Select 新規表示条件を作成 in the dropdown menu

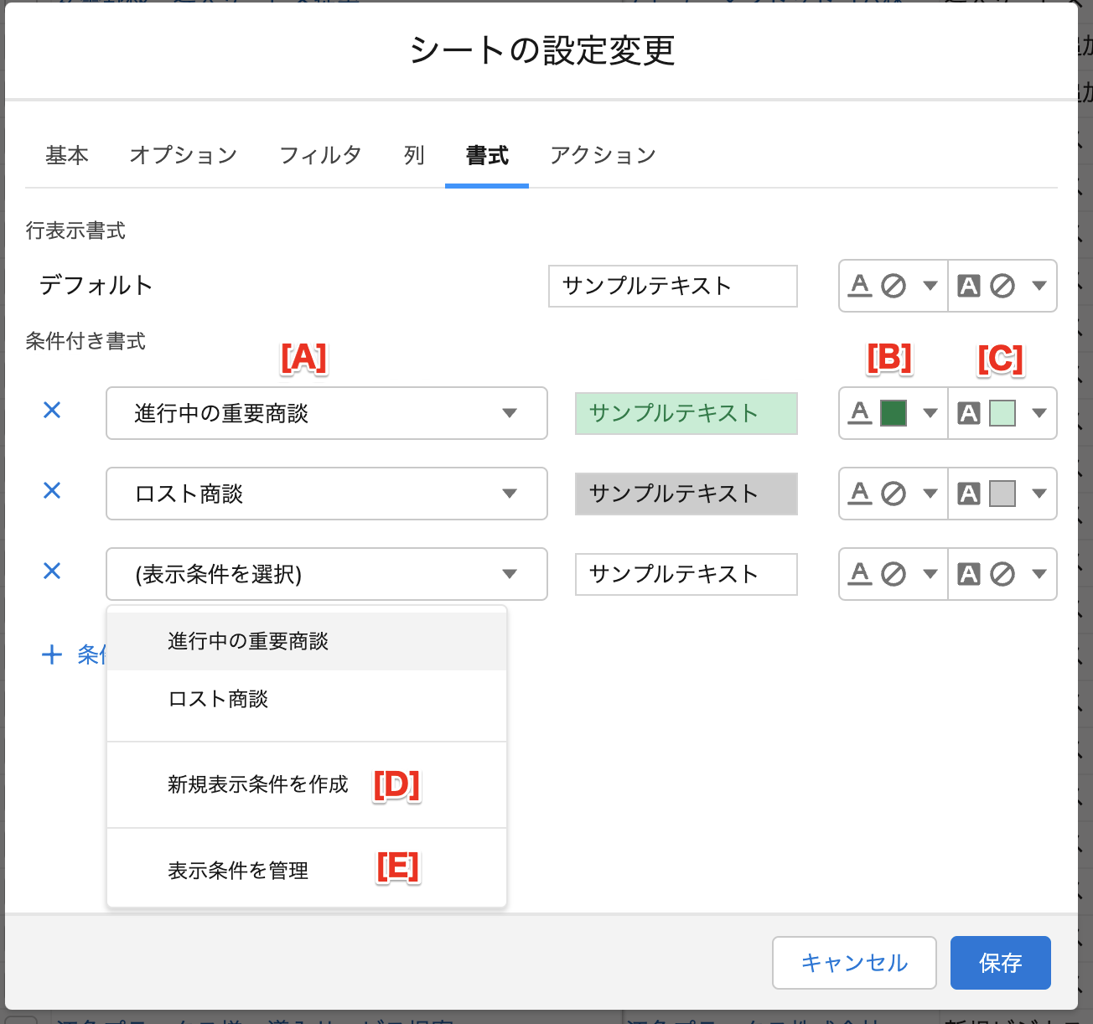coord(257,784)
